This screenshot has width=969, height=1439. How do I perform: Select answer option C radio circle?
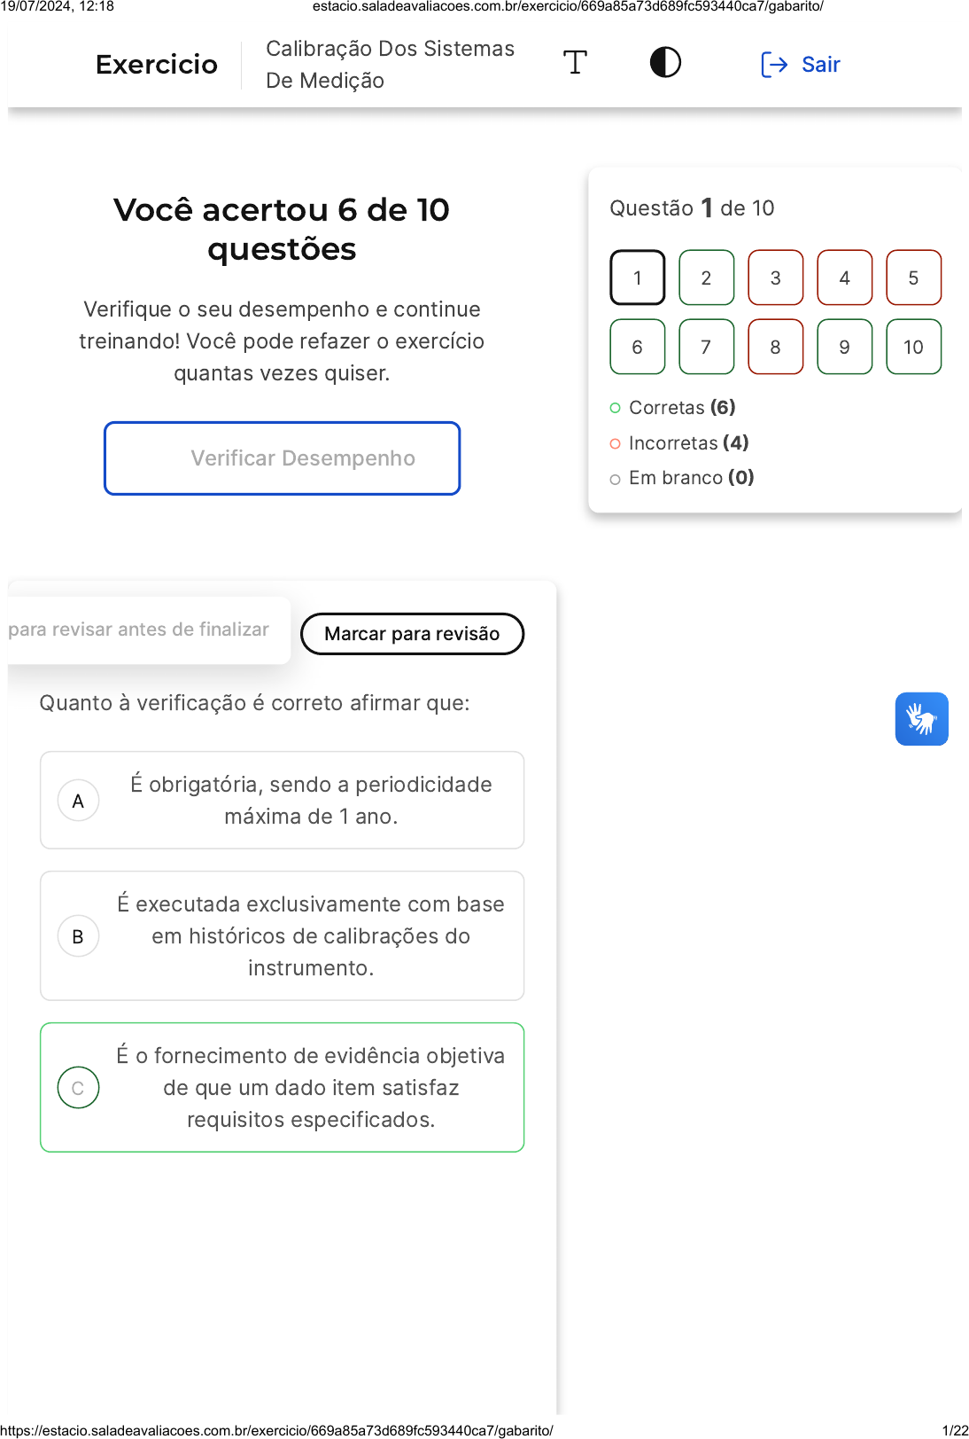[79, 1088]
